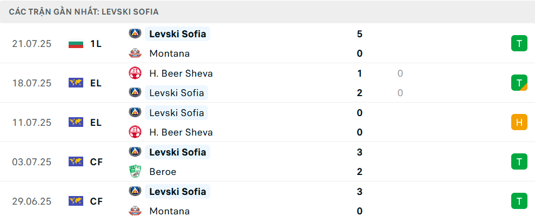Click green T badge with orange corner
Image resolution: width=535 pixels, height=216 pixels.
519,83
